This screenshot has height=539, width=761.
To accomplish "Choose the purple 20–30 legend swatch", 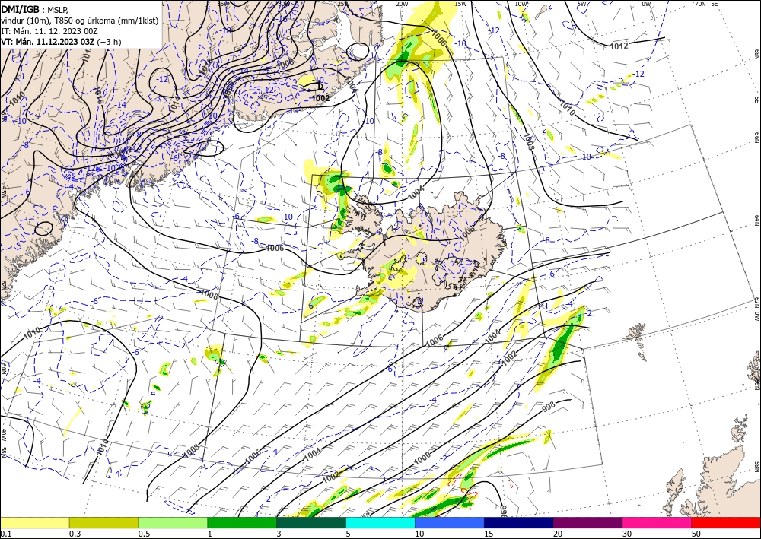I will (x=587, y=522).
